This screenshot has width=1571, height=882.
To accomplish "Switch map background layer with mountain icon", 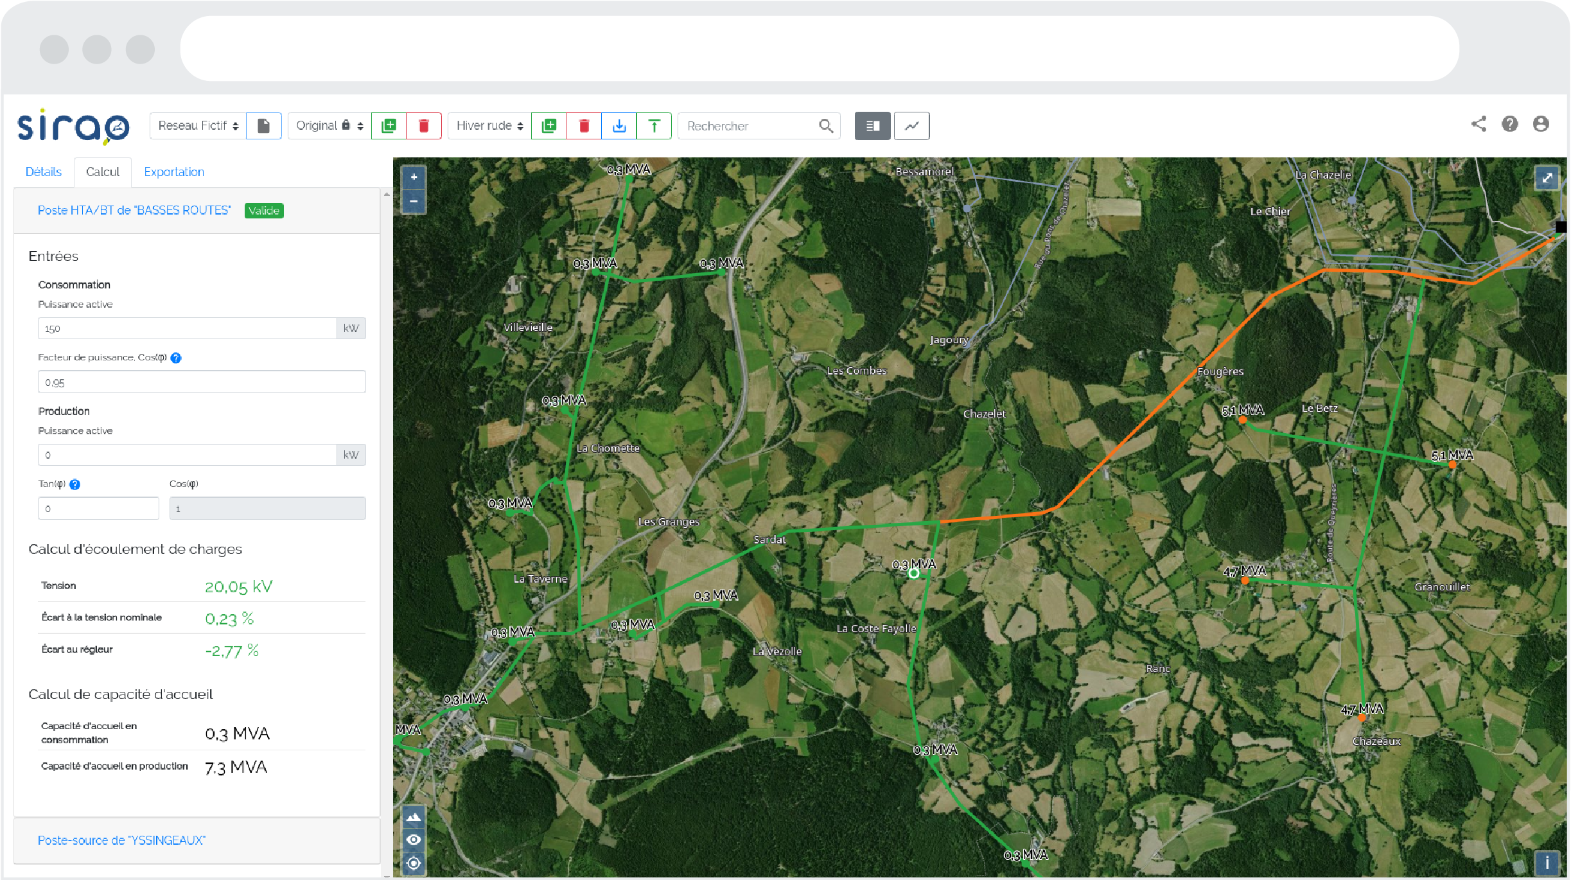I will click(x=414, y=817).
